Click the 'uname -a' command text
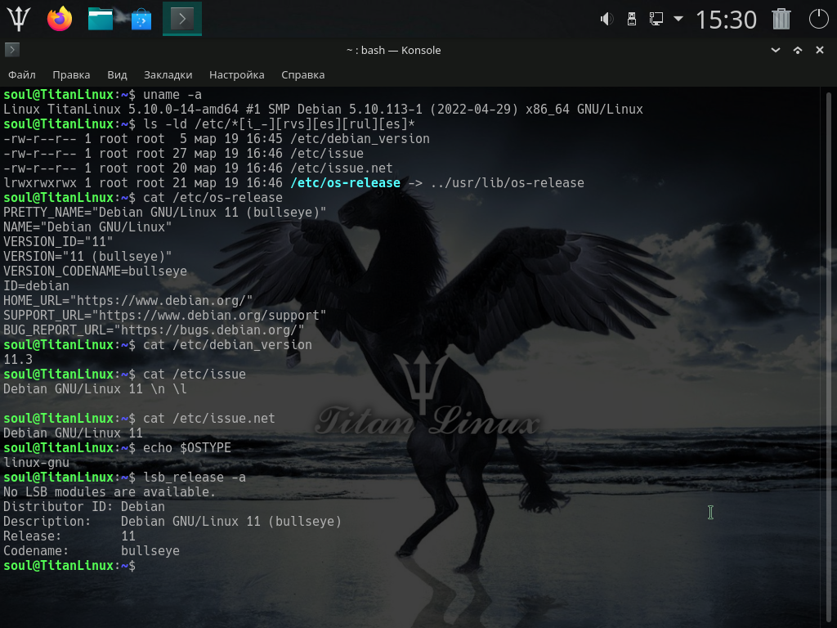This screenshot has height=628, width=837. pyautogui.click(x=172, y=95)
